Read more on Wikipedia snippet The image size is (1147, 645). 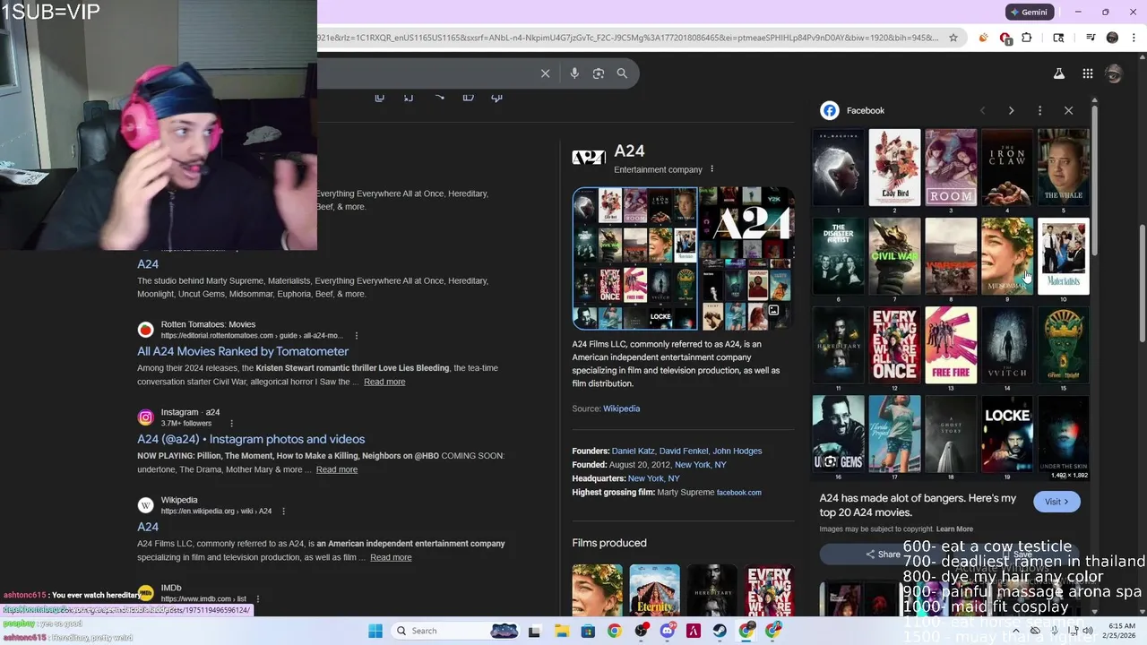click(x=391, y=557)
